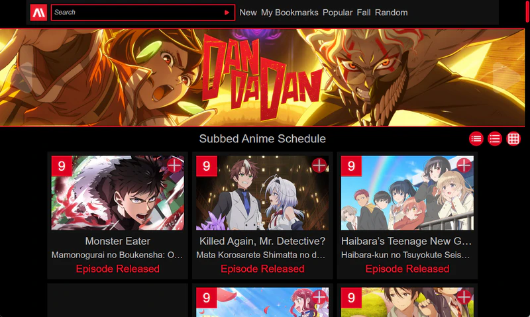The height and width of the screenshot is (317, 530).
Task: Open My Bookmarks page
Action: tap(290, 13)
